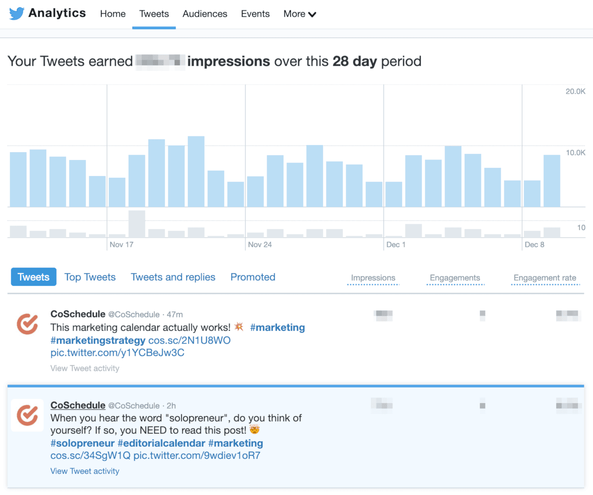Go to the Events section
Screen dimensions: 593x495
pos(255,14)
